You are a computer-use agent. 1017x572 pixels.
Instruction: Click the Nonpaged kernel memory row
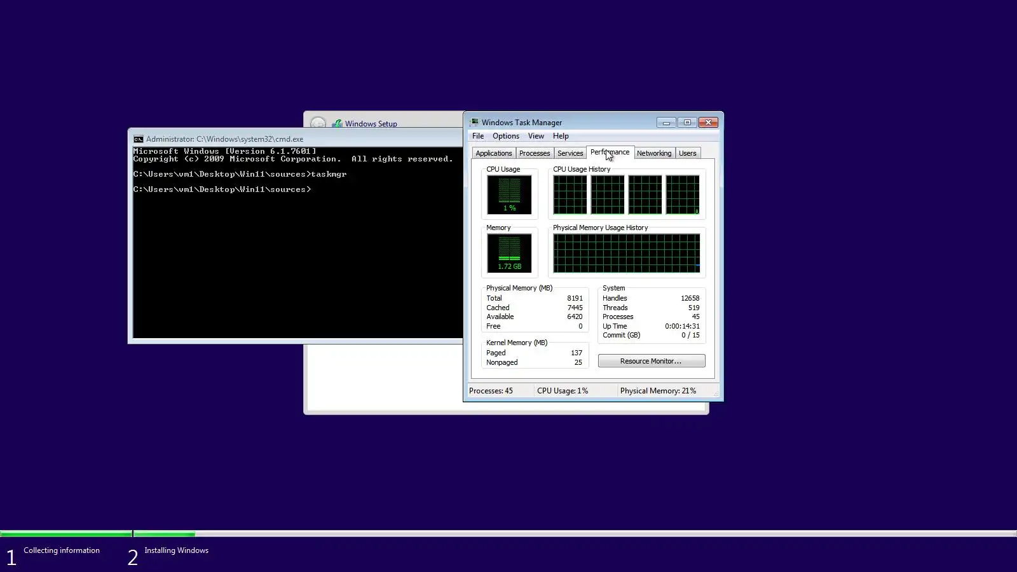click(534, 362)
